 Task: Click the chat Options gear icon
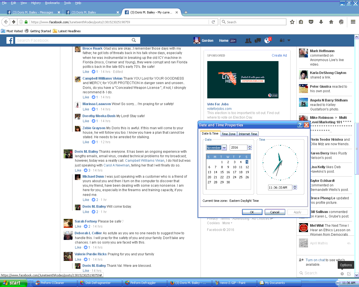pos(342,274)
